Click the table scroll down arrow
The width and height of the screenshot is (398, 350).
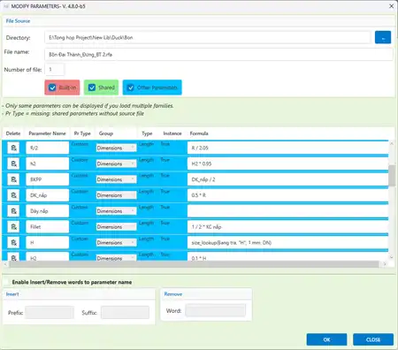click(x=392, y=257)
